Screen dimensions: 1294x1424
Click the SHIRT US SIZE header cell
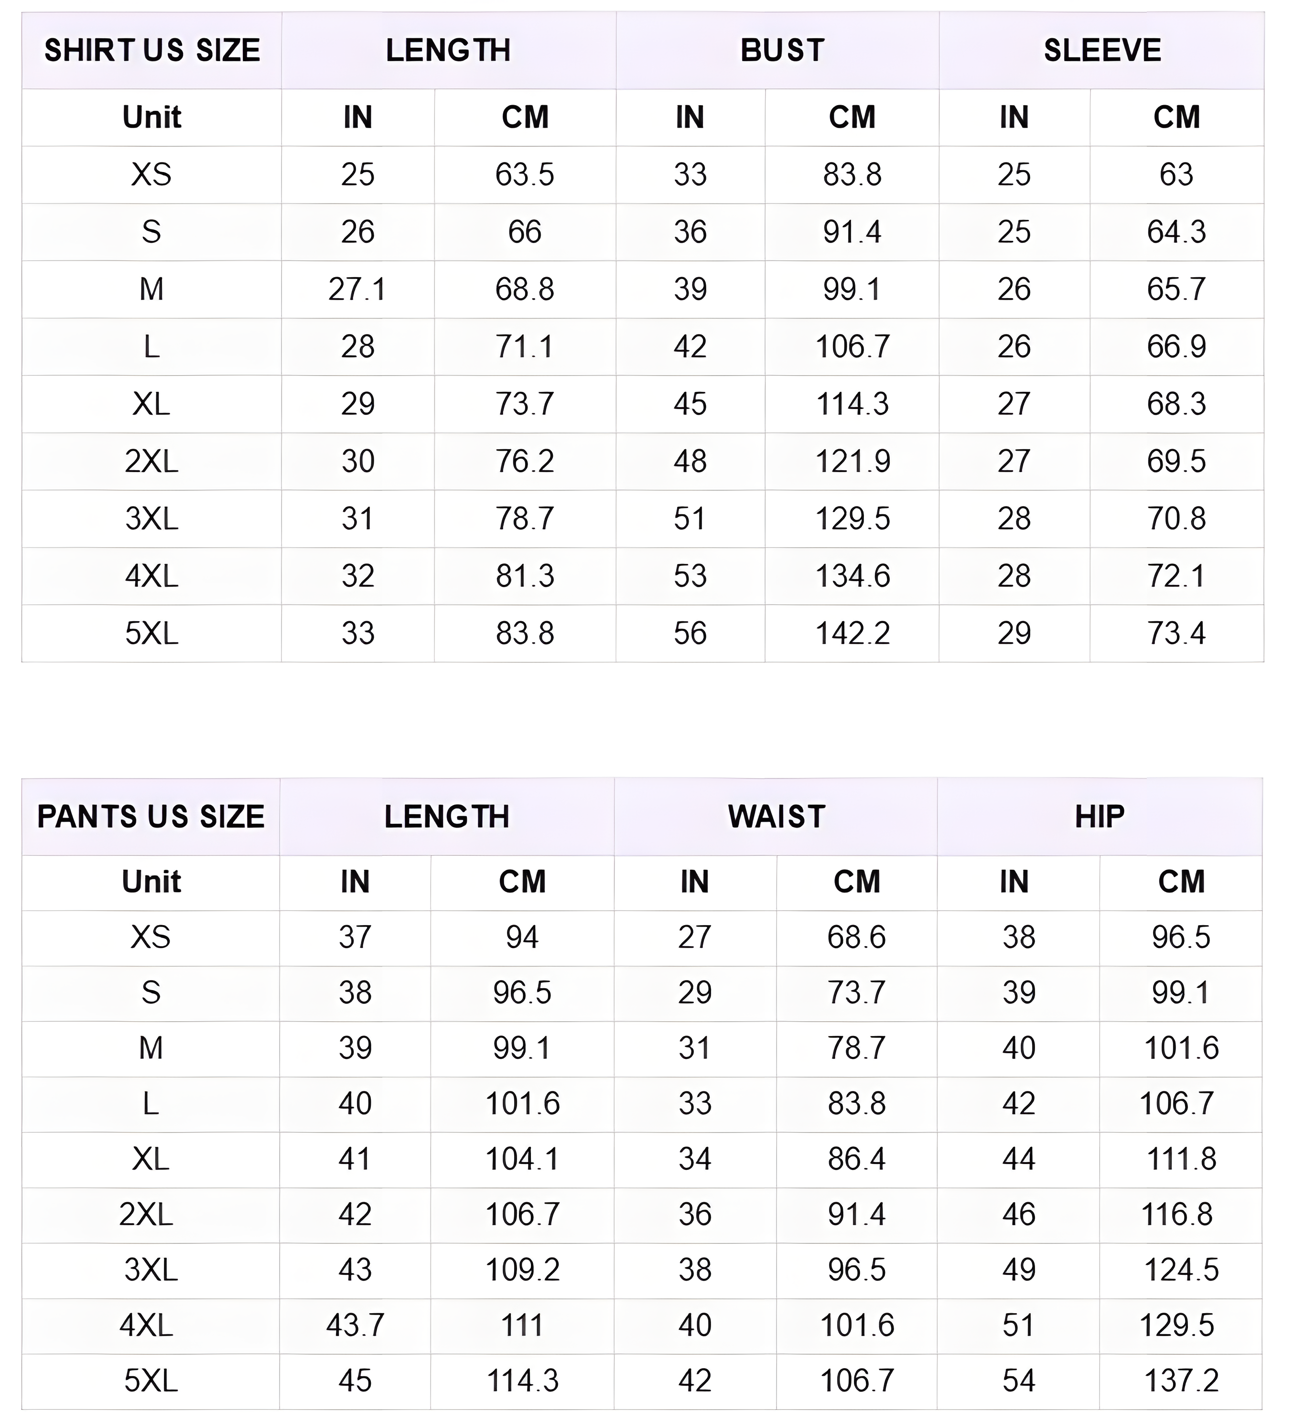(x=152, y=51)
